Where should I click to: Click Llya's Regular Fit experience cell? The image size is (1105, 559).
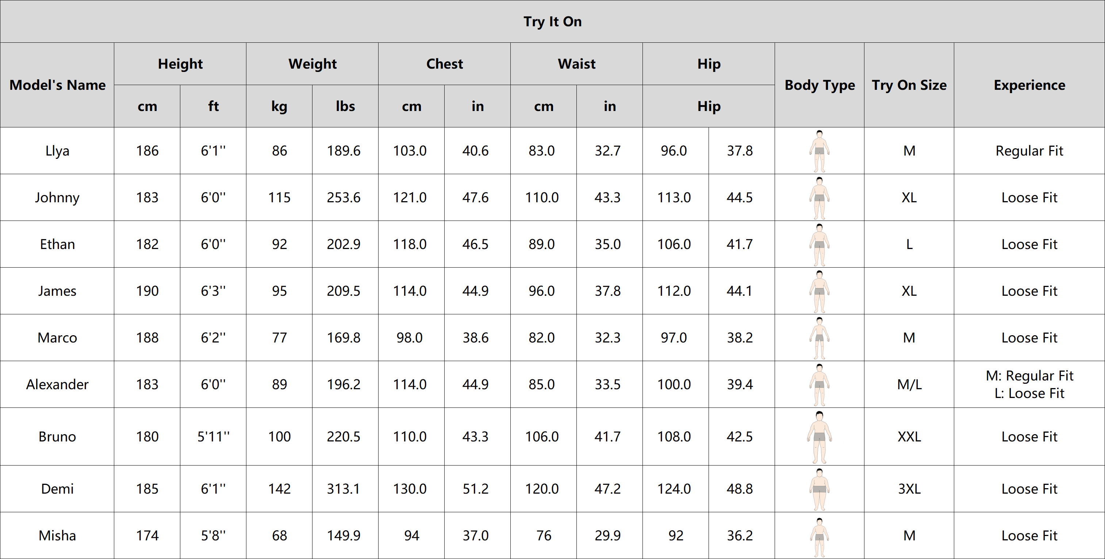[1029, 151]
